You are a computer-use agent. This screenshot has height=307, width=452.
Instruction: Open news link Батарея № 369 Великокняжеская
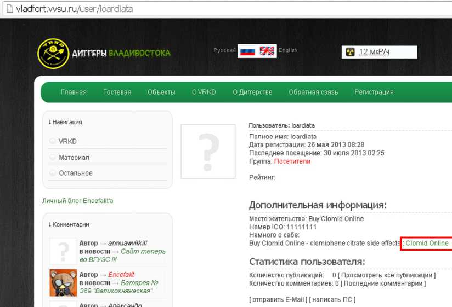(119, 287)
